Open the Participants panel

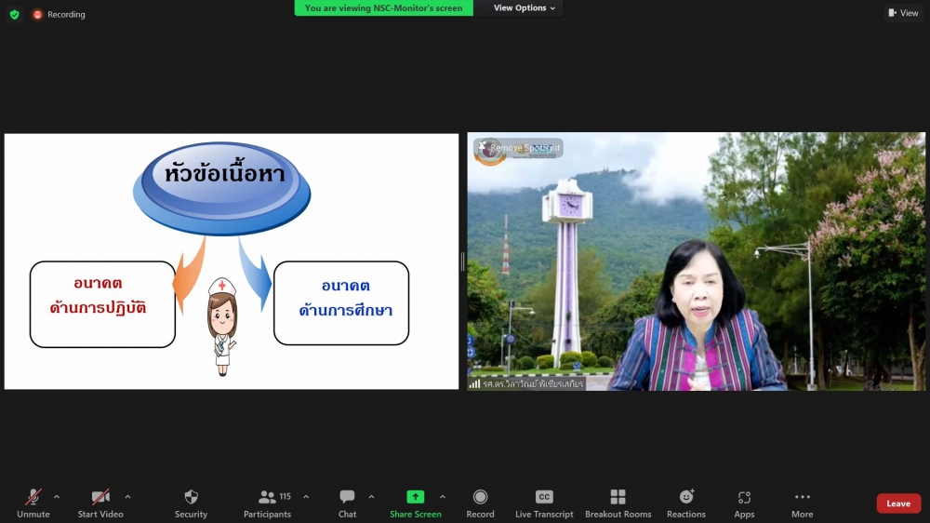268,503
